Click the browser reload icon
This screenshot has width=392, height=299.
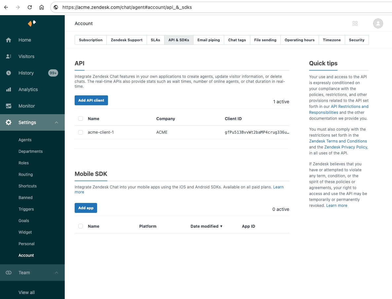tap(30, 7)
